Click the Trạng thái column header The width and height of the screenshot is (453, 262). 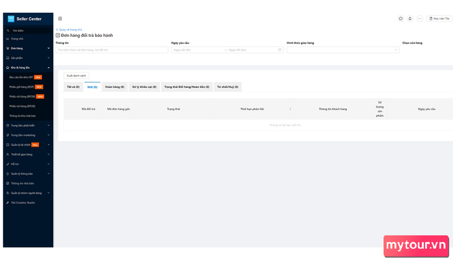173,109
